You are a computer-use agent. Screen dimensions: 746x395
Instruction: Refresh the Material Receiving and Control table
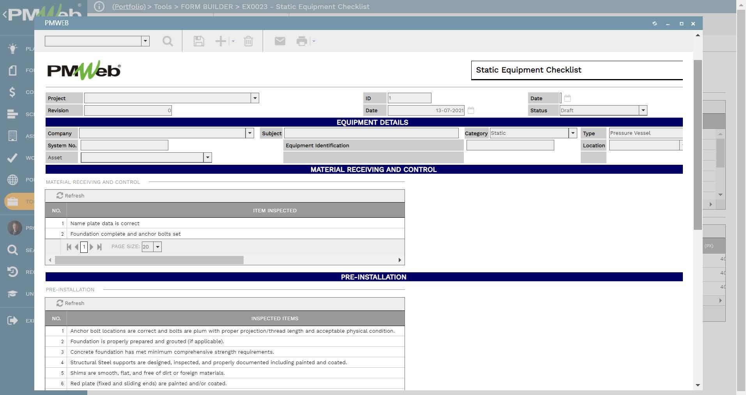pyautogui.click(x=71, y=196)
